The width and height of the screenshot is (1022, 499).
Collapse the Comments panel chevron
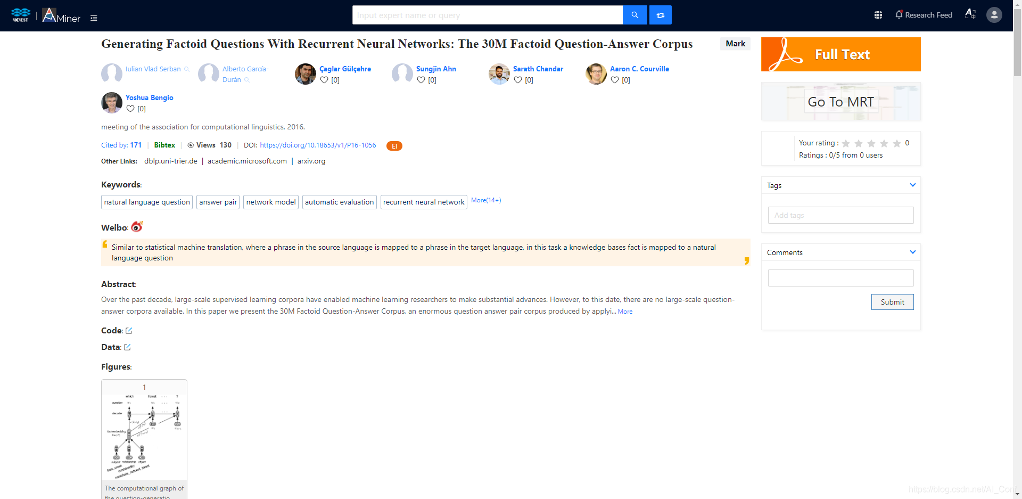(x=913, y=252)
